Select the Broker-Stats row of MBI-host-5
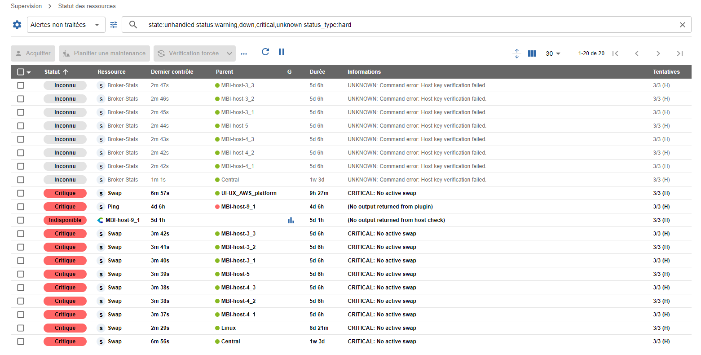This screenshot has width=701, height=355. pos(21,126)
